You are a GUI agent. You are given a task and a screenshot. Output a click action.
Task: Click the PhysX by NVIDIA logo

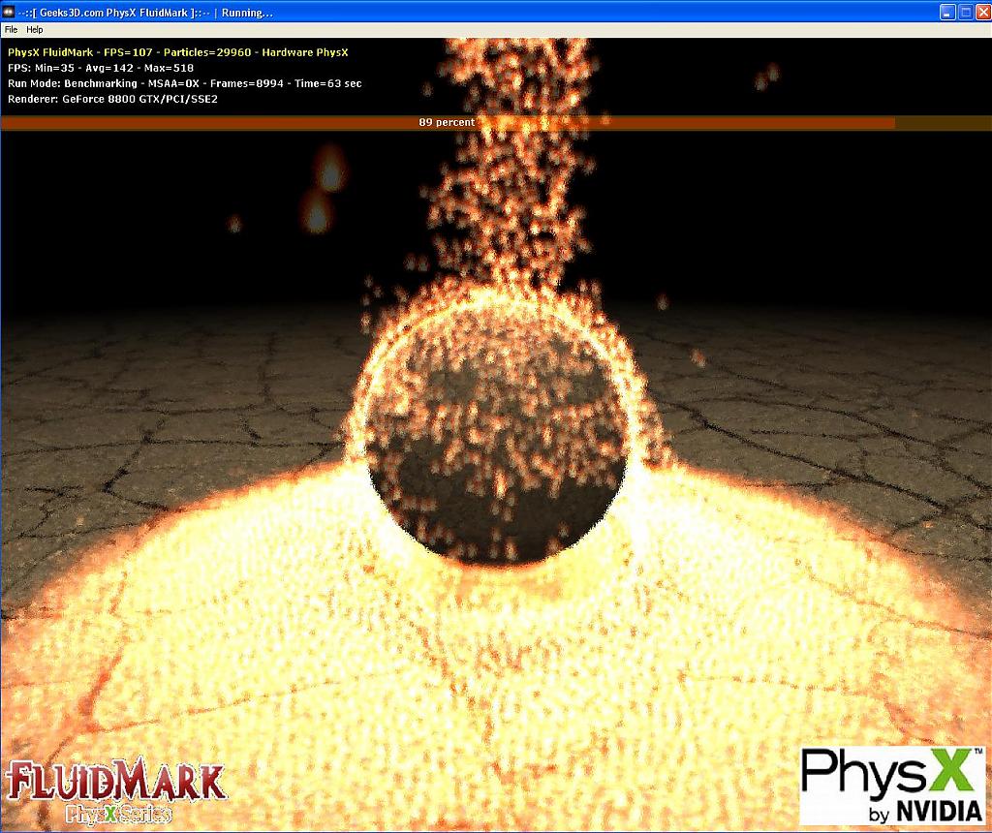point(892,786)
